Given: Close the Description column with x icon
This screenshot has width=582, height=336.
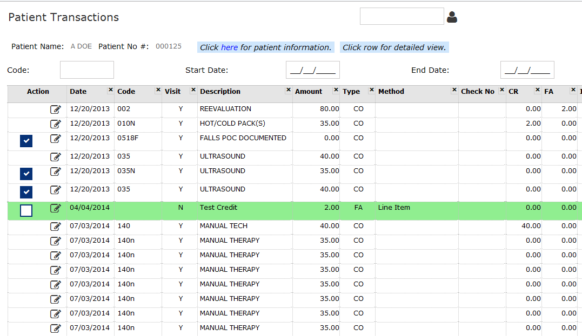Looking at the screenshot, I should pyautogui.click(x=288, y=90).
